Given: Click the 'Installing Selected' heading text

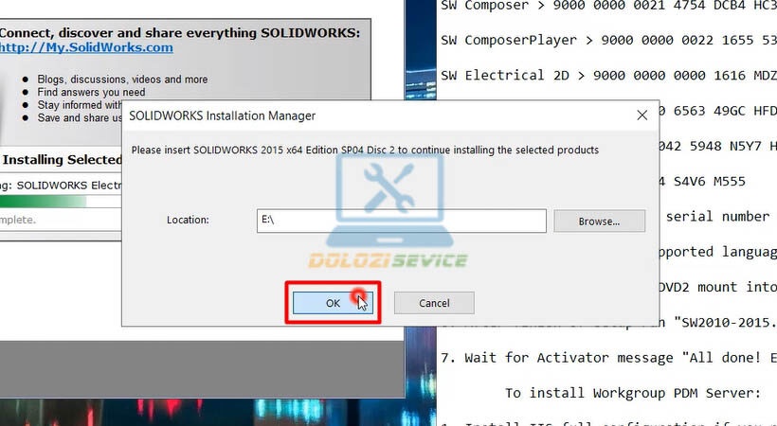Looking at the screenshot, I should coord(61,160).
